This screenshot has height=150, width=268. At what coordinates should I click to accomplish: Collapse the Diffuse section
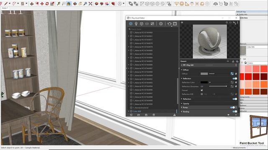[182, 70]
